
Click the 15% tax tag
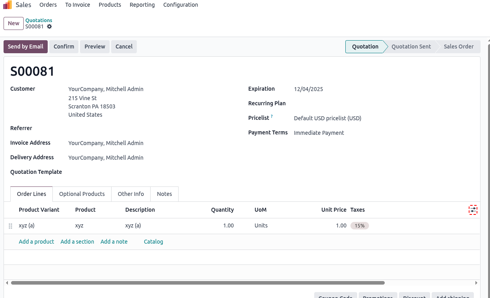(x=360, y=226)
